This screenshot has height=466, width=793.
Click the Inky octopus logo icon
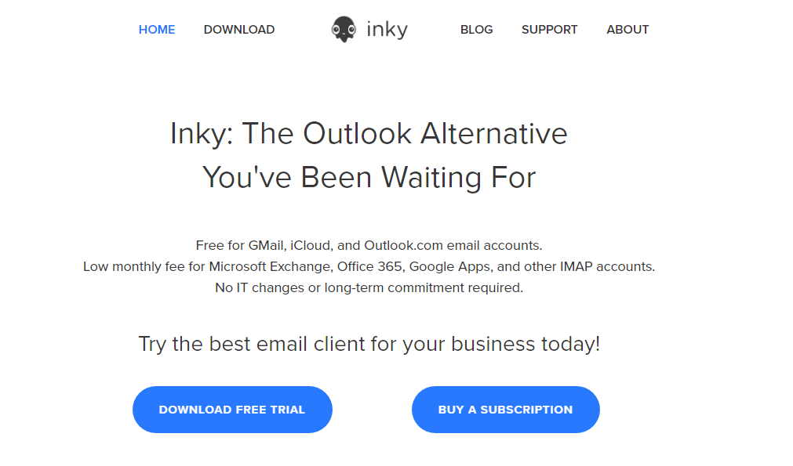[x=344, y=29]
